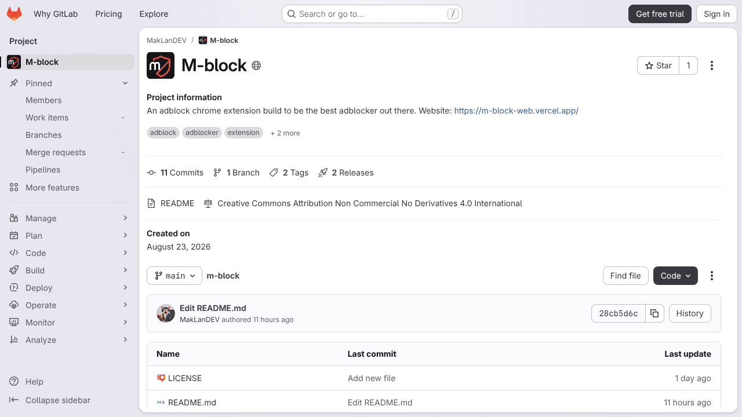
Task: Click the Analyze chart icon
Action: [14, 340]
